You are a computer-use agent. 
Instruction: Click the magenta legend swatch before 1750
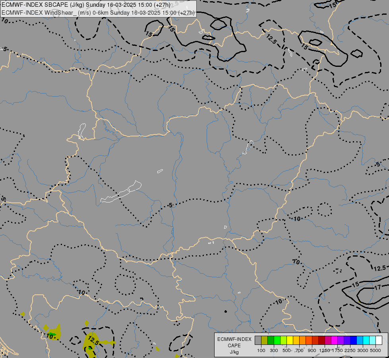click(x=335, y=340)
